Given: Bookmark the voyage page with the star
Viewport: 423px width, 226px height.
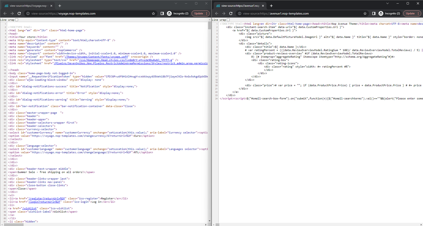Looking at the screenshot, I should click(x=153, y=14).
